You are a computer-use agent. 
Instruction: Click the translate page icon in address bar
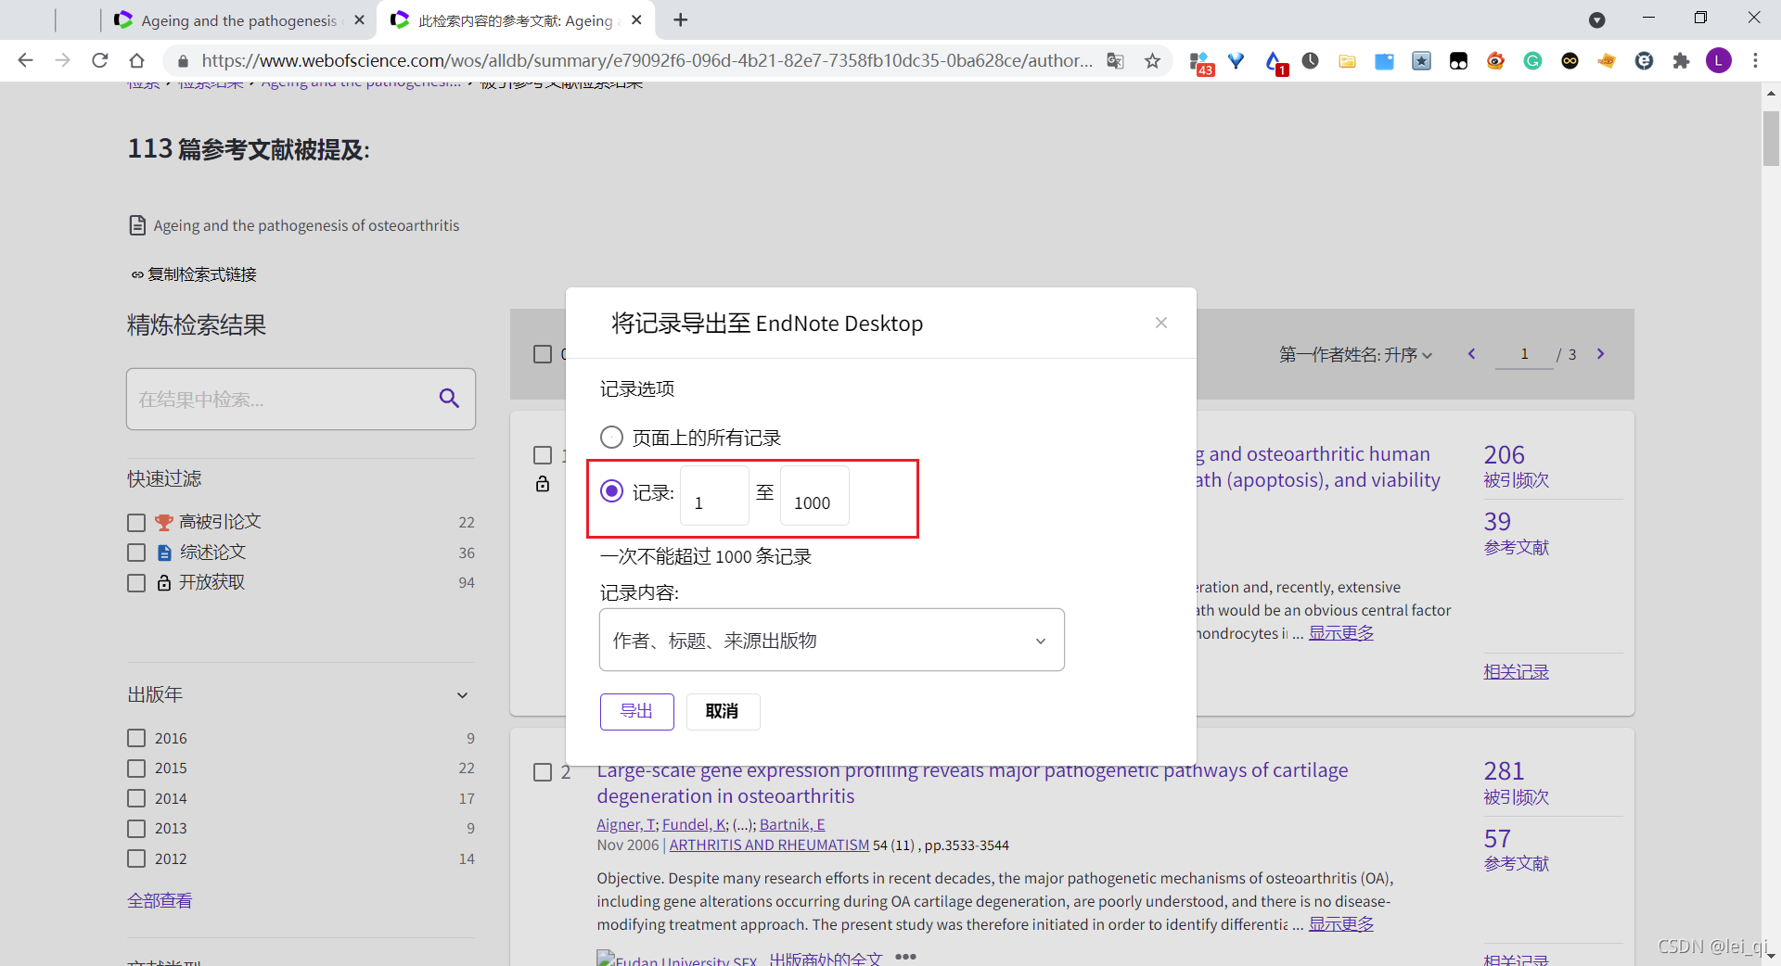click(1115, 60)
